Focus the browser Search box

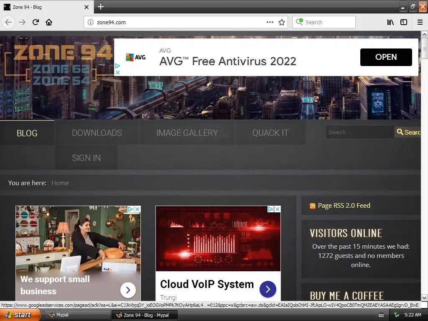(324, 22)
